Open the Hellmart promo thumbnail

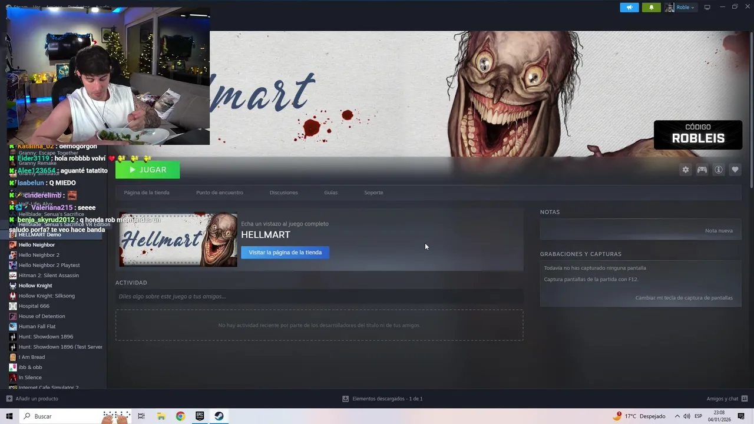coord(178,240)
